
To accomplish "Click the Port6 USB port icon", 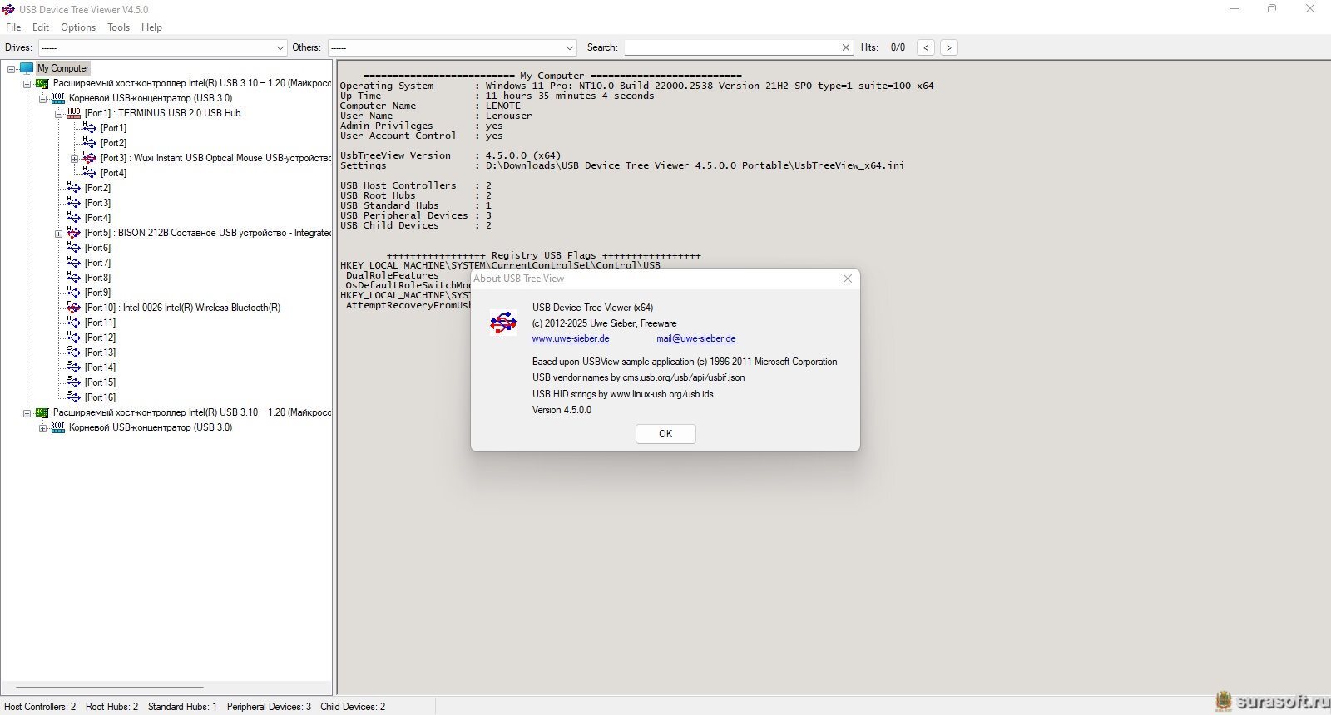I will pyautogui.click(x=73, y=248).
